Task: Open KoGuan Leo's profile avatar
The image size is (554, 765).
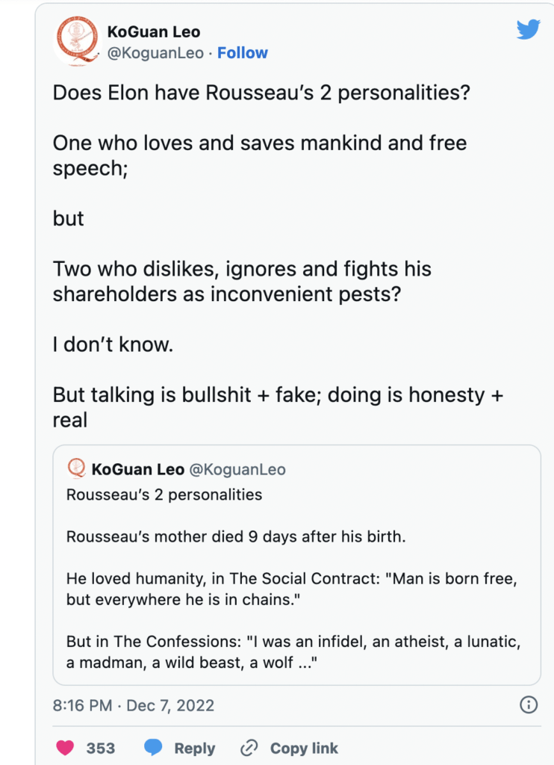Action: pyautogui.click(x=76, y=41)
